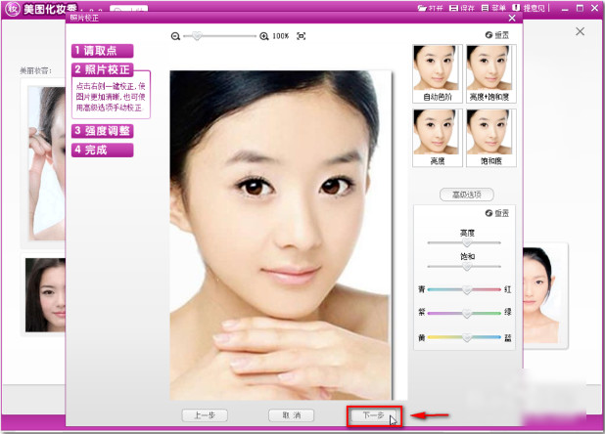605x434 pixels.
Task: Collapse the 高级选项 advanced options
Action: click(467, 195)
